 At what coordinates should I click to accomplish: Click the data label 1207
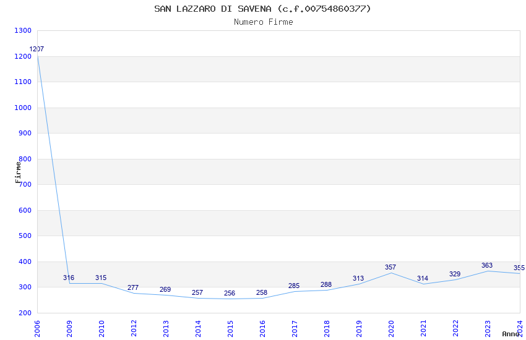pyautogui.click(x=37, y=49)
